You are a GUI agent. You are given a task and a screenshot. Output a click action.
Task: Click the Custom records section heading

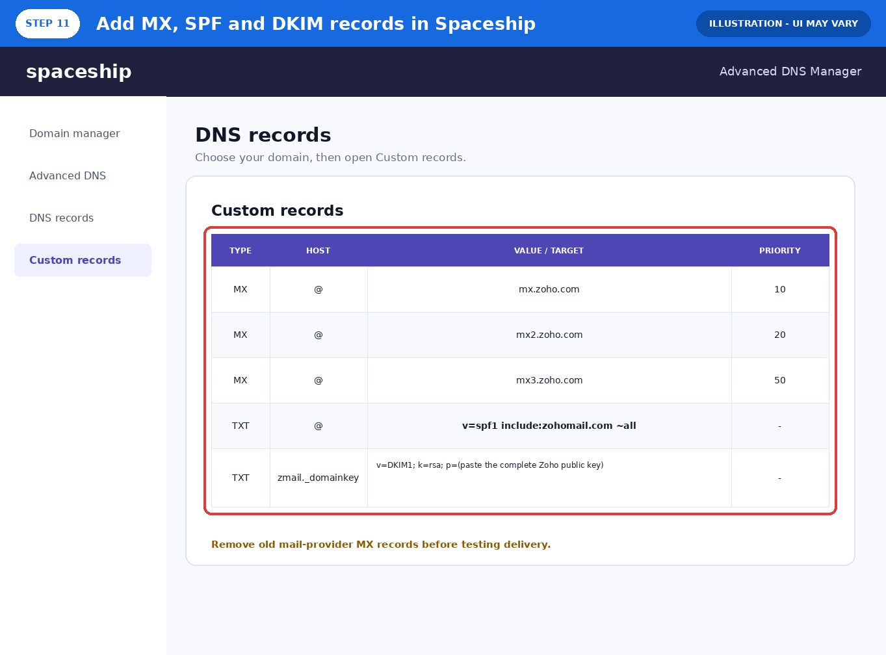pos(278,211)
